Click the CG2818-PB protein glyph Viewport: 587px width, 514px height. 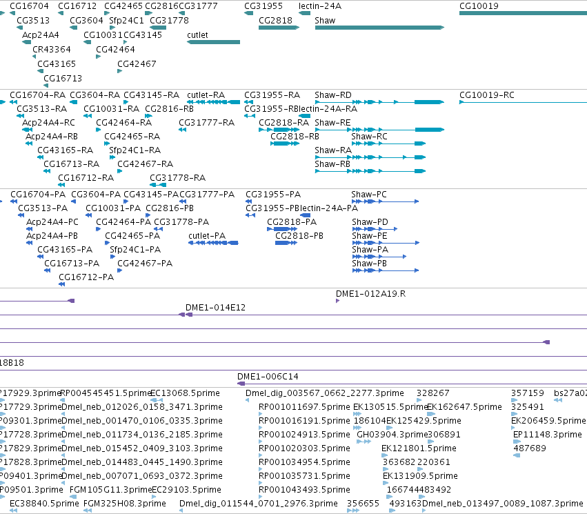pos(286,243)
